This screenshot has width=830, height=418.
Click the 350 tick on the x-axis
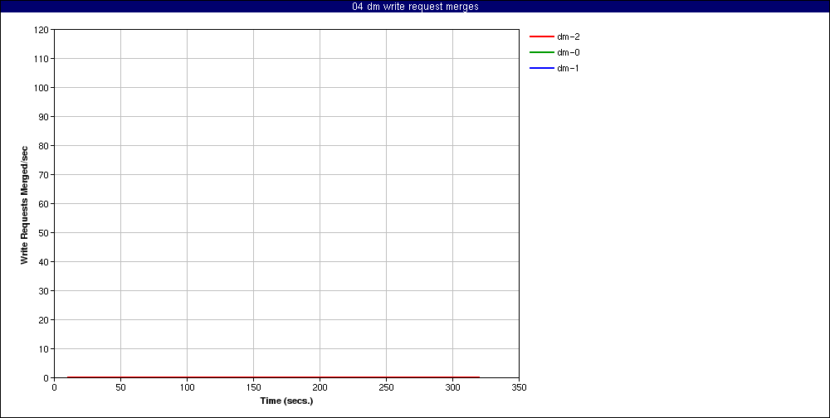pos(519,386)
